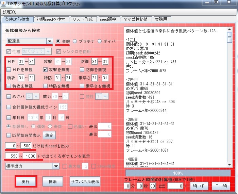Screen dimensions: 238x194
Task: Select the ダイパ radio button
Action: click(x=99, y=41)
